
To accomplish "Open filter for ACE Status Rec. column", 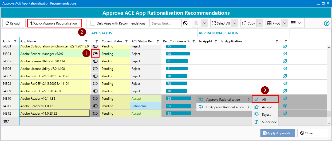I will 158,41.
